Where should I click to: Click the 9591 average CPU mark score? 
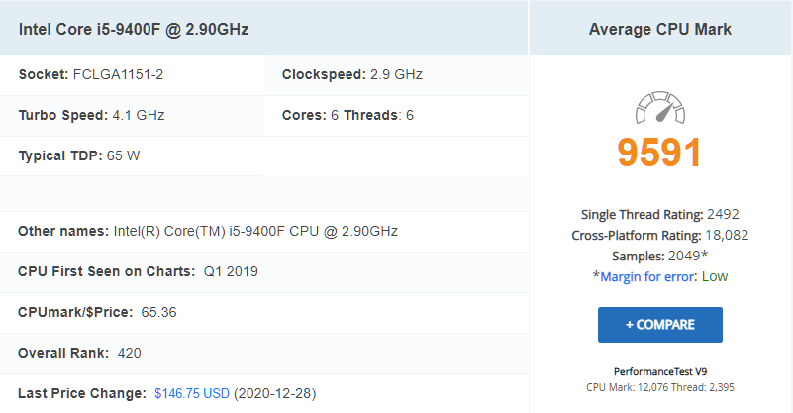click(659, 153)
